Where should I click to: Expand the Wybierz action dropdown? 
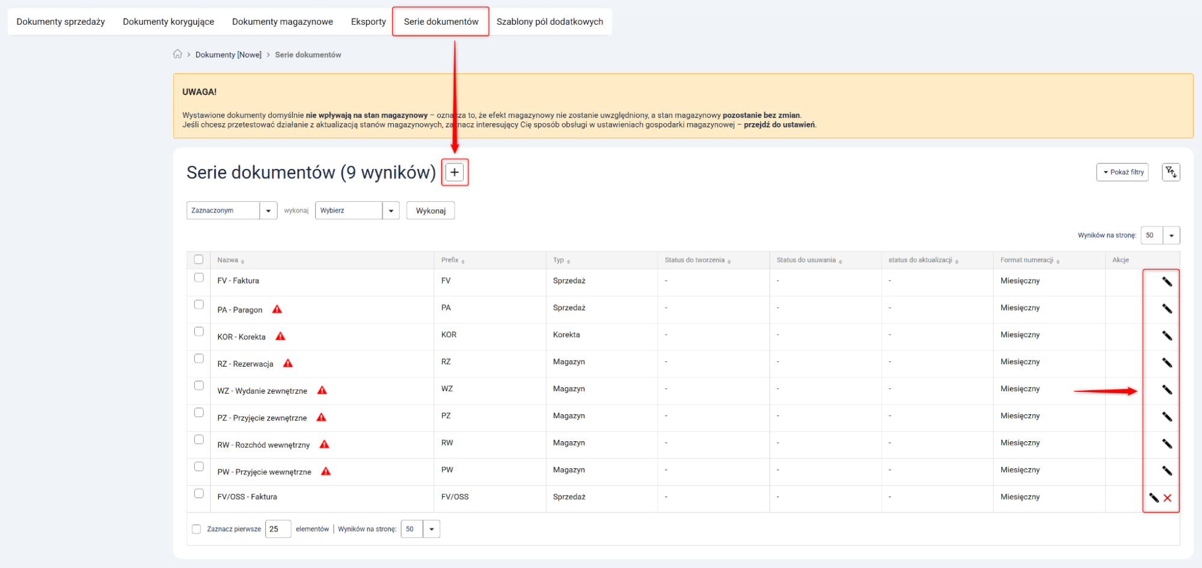point(357,210)
